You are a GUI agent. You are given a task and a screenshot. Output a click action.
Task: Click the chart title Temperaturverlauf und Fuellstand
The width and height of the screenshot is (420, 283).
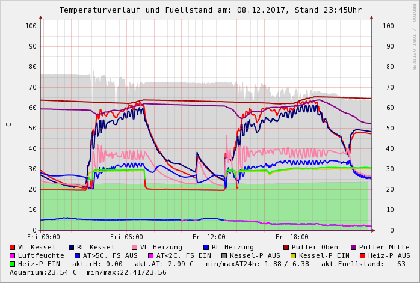(x=210, y=10)
